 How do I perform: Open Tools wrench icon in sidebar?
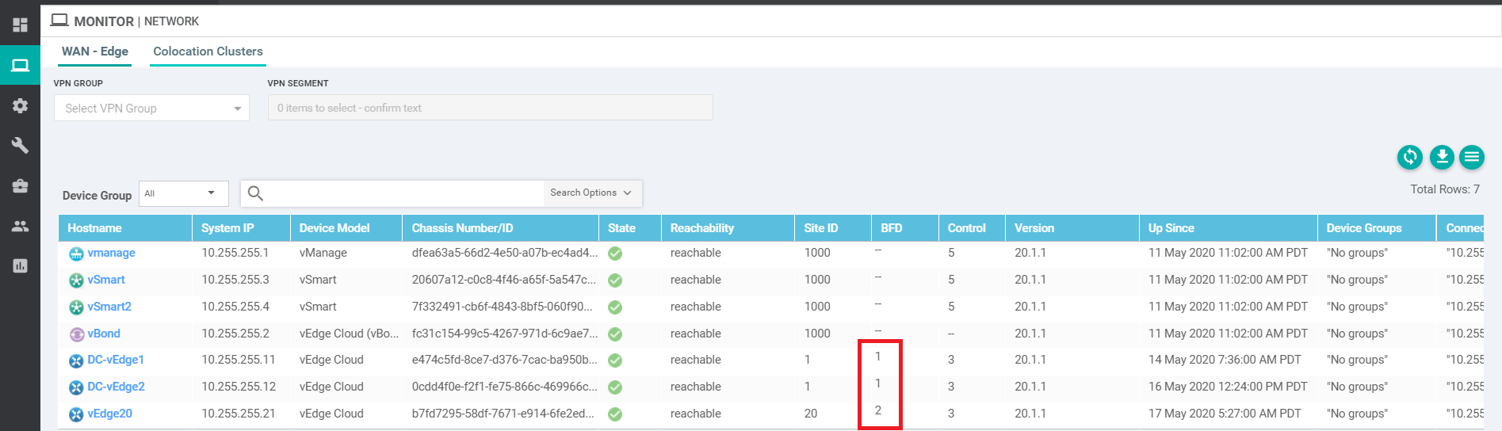pos(20,146)
